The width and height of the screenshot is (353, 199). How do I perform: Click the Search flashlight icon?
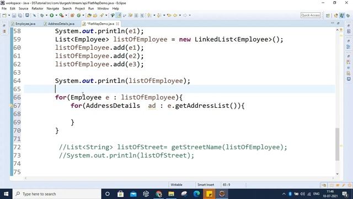click(101, 15)
